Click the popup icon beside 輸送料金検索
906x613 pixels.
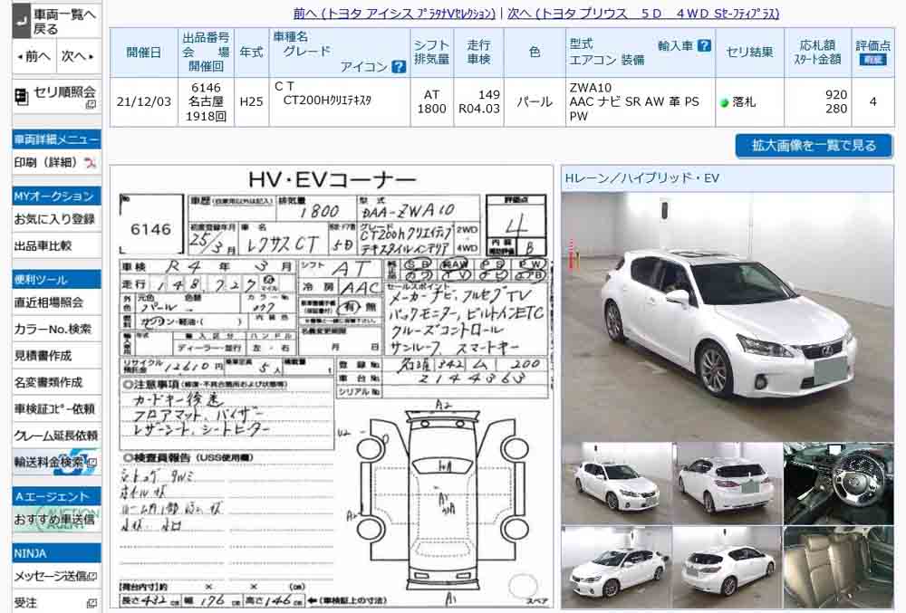(92, 463)
